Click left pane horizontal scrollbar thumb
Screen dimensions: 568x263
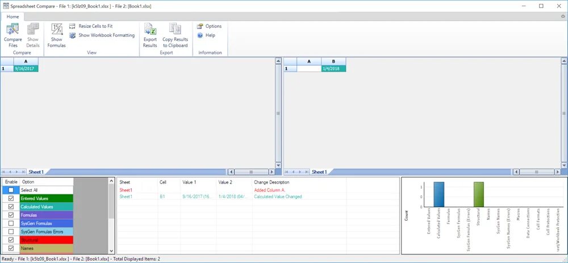click(x=251, y=172)
